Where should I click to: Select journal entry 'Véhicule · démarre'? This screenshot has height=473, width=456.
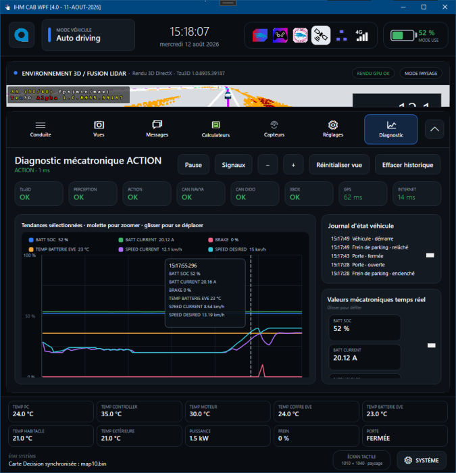362,239
